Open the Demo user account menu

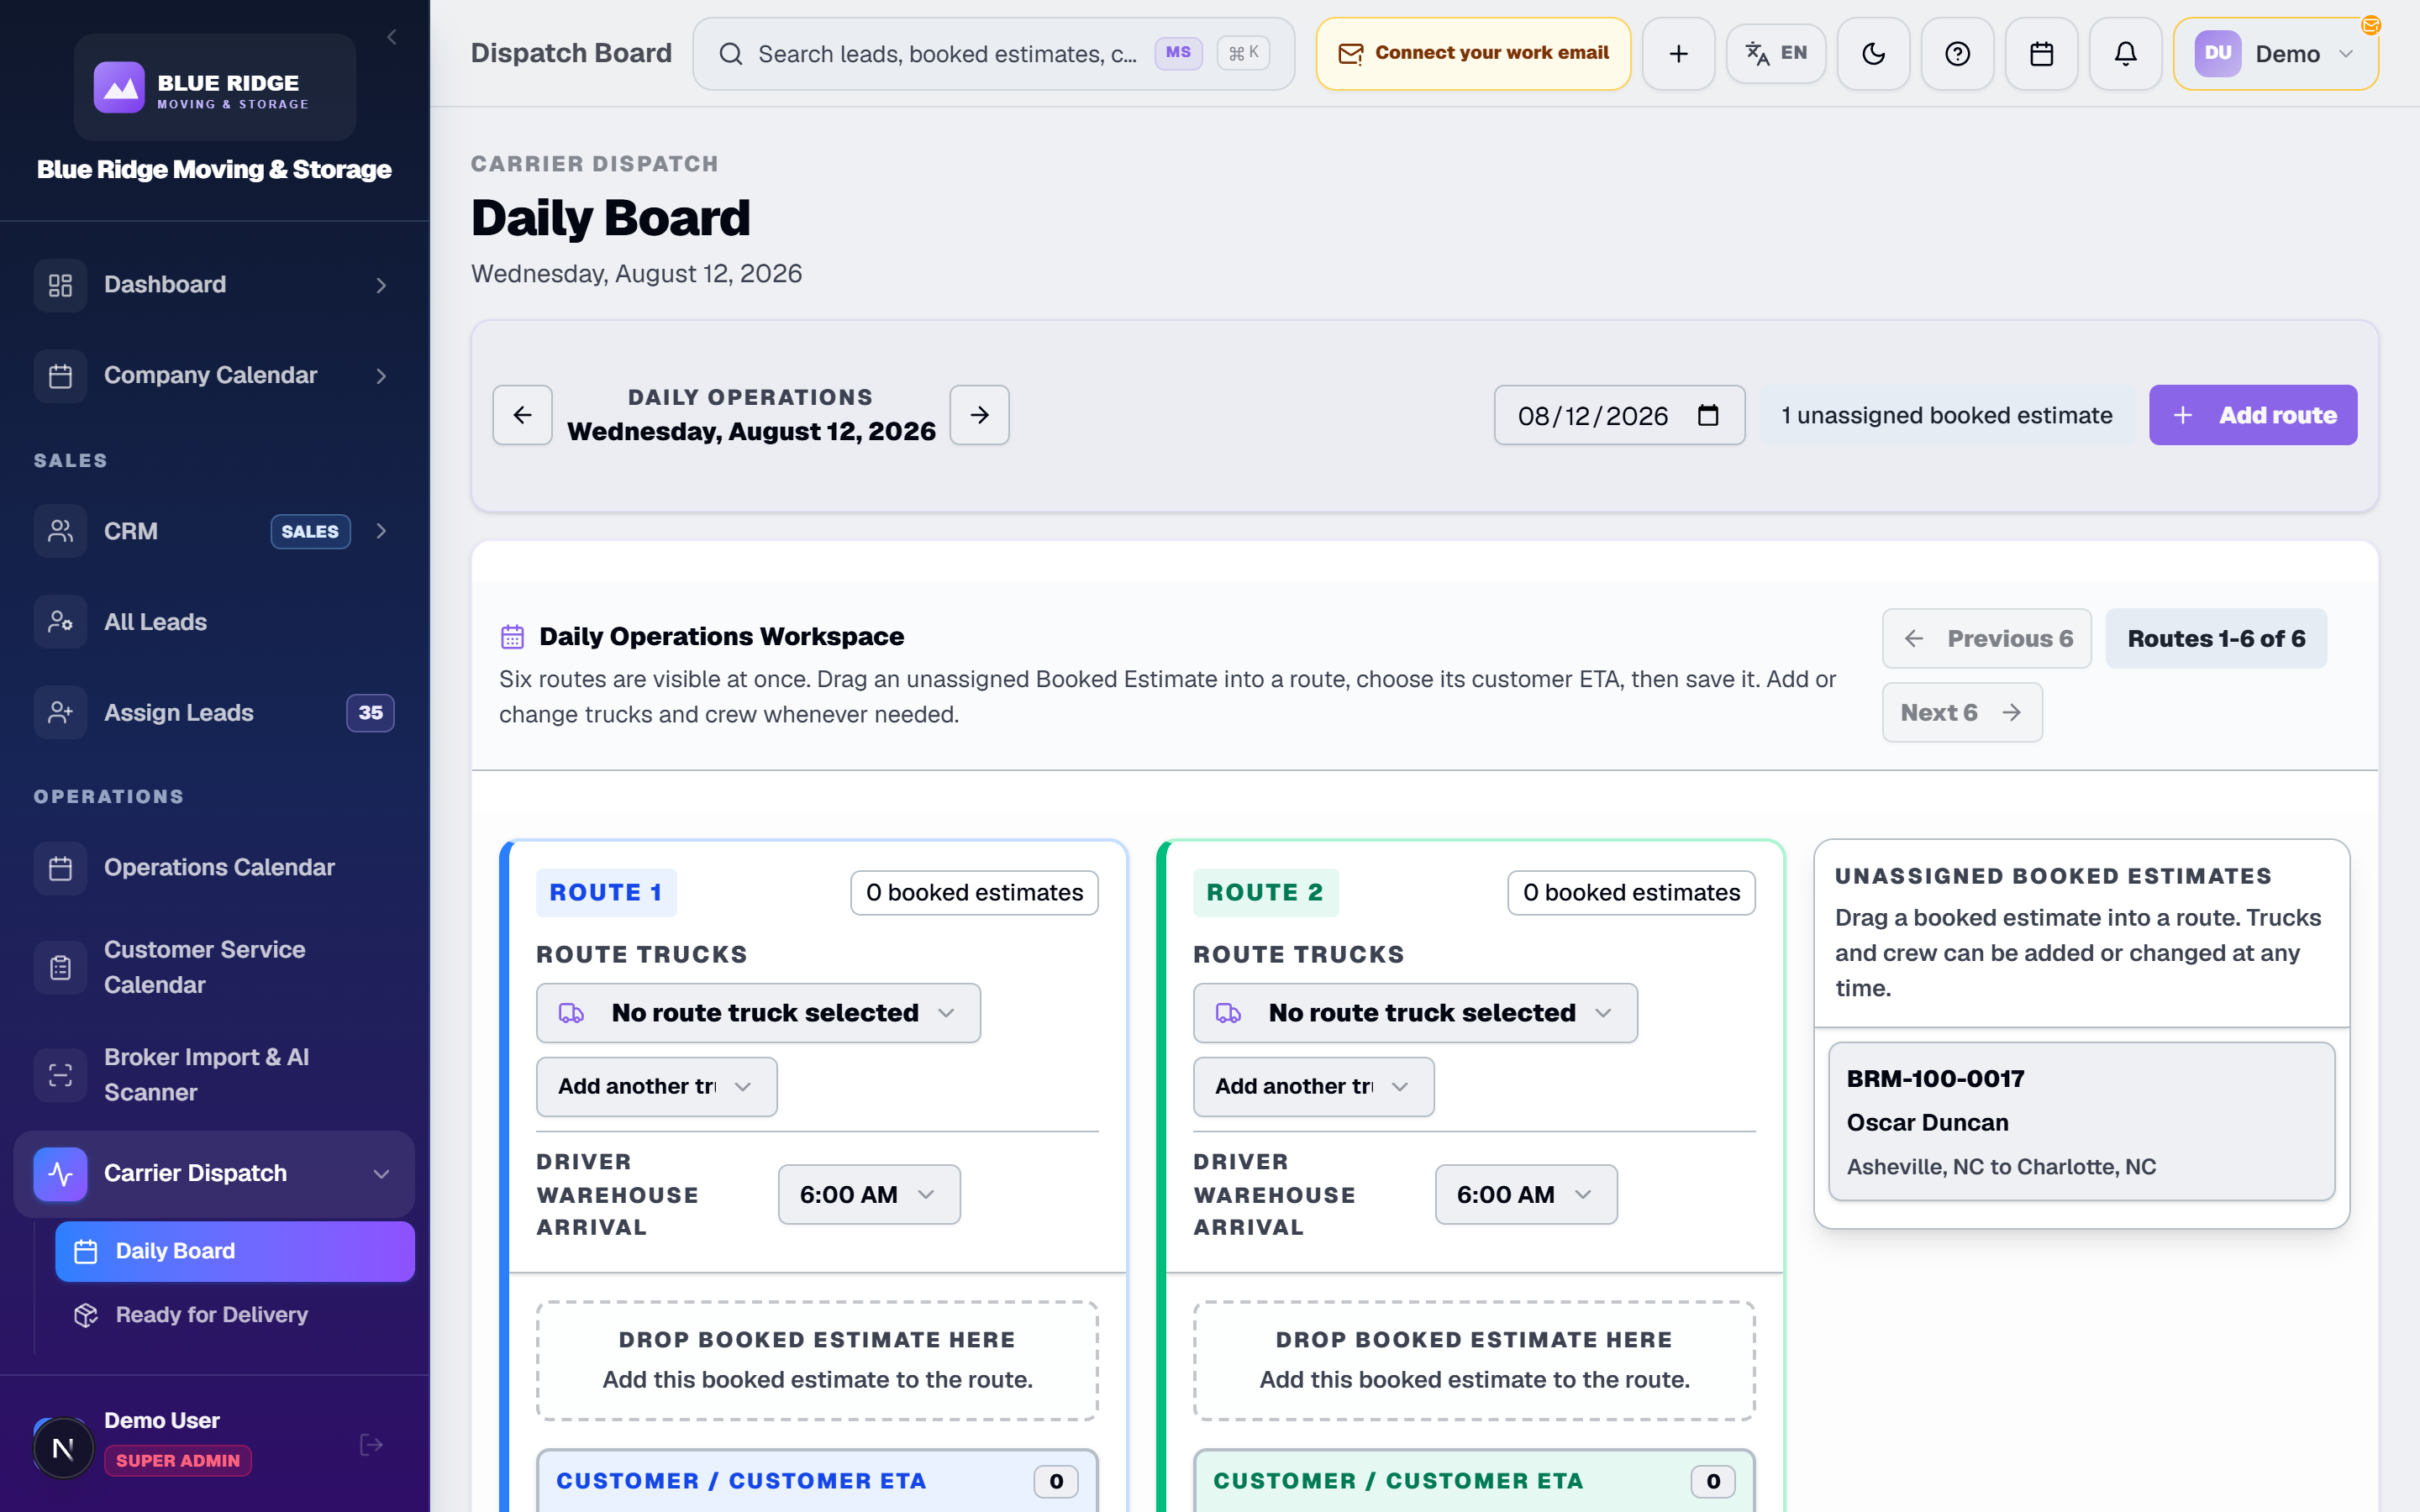tap(2275, 54)
